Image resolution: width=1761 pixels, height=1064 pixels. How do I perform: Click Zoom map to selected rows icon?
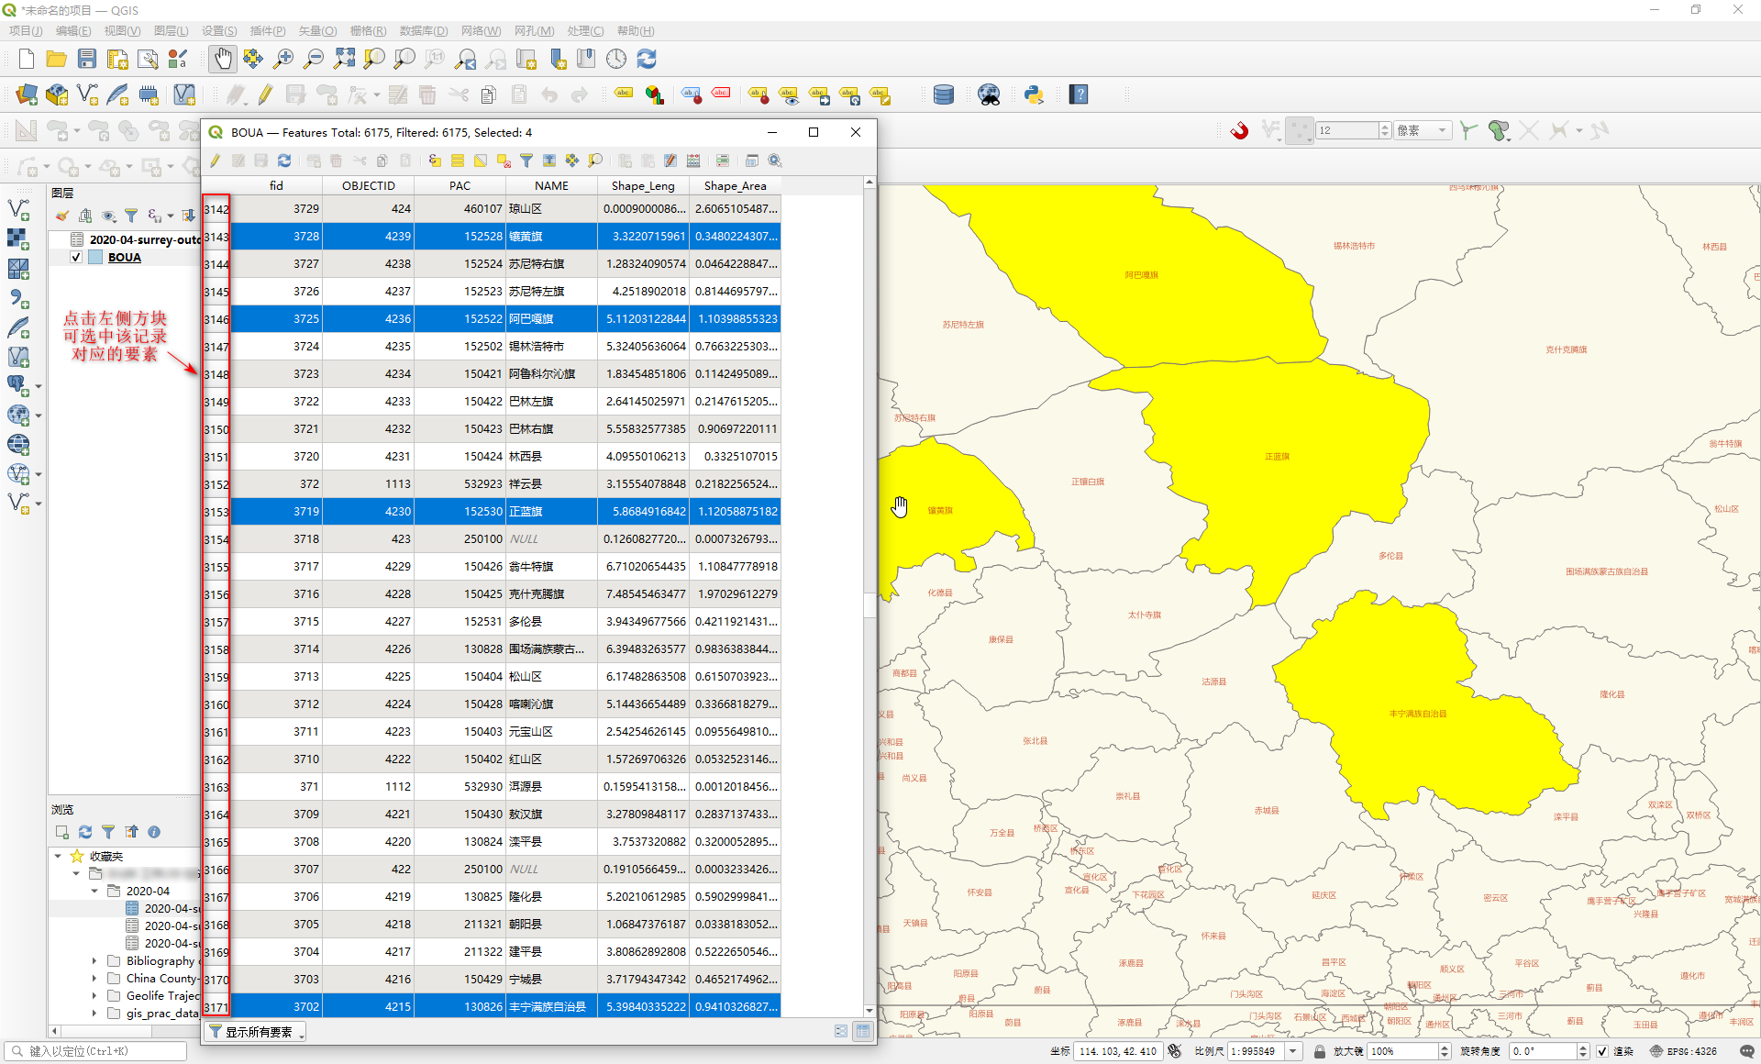pyautogui.click(x=595, y=161)
